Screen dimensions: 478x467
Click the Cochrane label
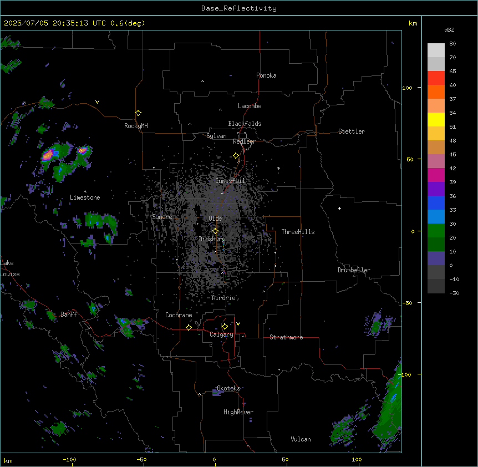tap(179, 315)
